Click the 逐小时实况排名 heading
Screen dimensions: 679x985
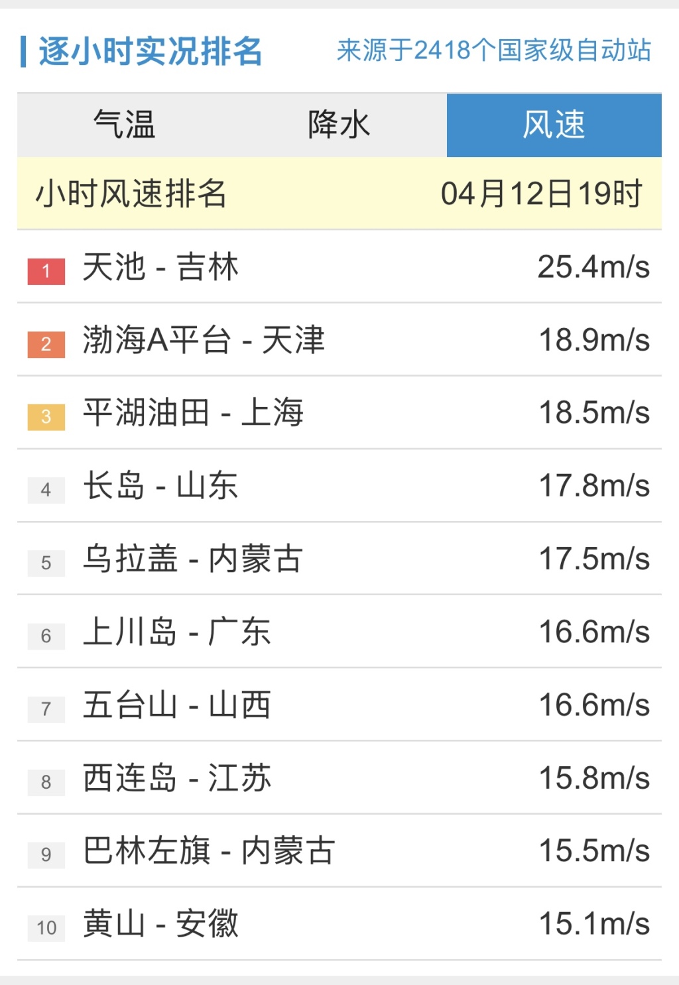(151, 51)
